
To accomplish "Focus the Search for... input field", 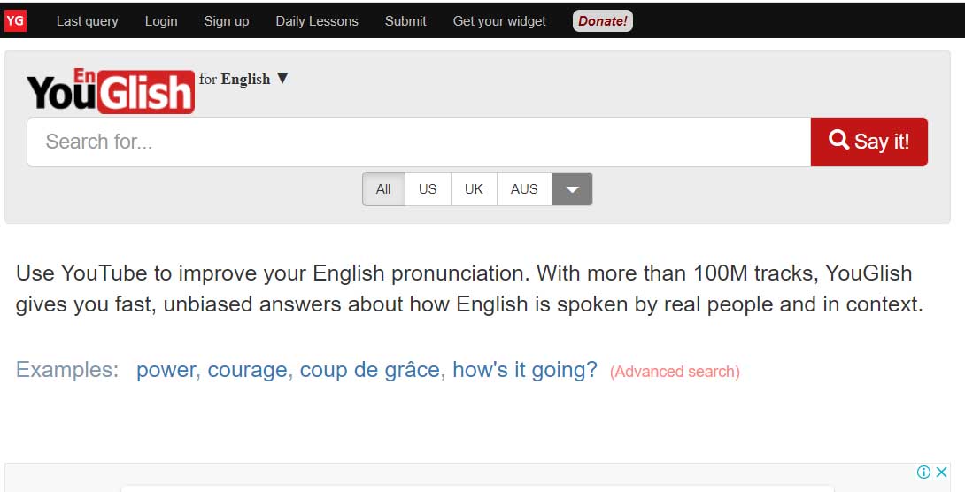I will (x=419, y=142).
